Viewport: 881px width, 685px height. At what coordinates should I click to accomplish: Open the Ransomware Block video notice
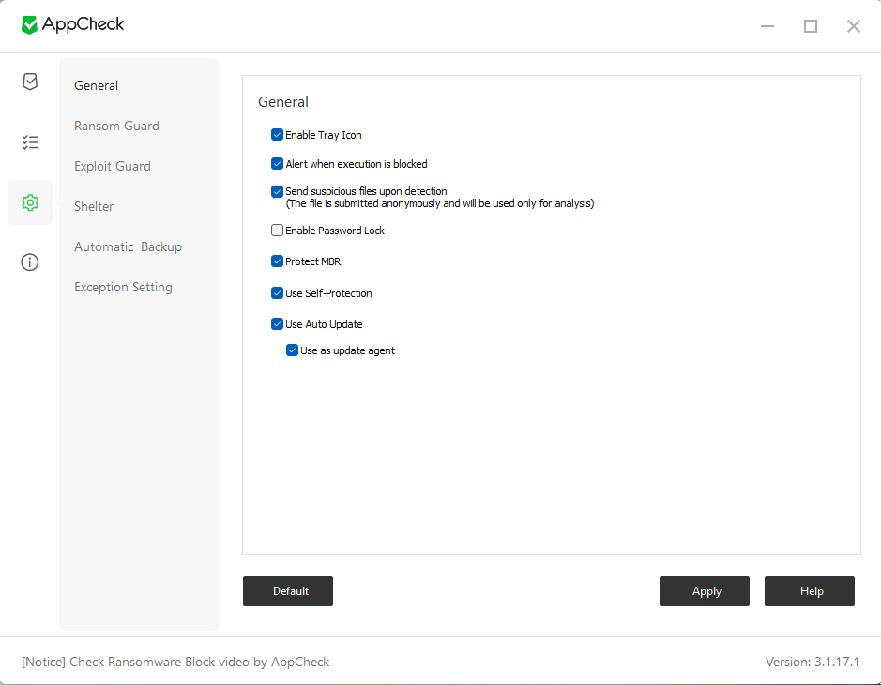pos(175,662)
